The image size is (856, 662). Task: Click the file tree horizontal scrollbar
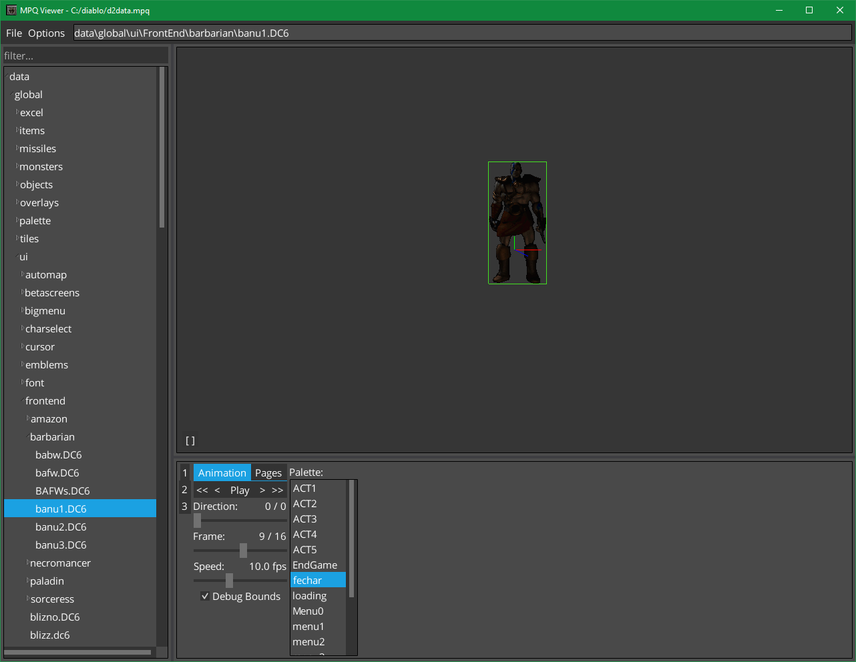tap(78, 652)
